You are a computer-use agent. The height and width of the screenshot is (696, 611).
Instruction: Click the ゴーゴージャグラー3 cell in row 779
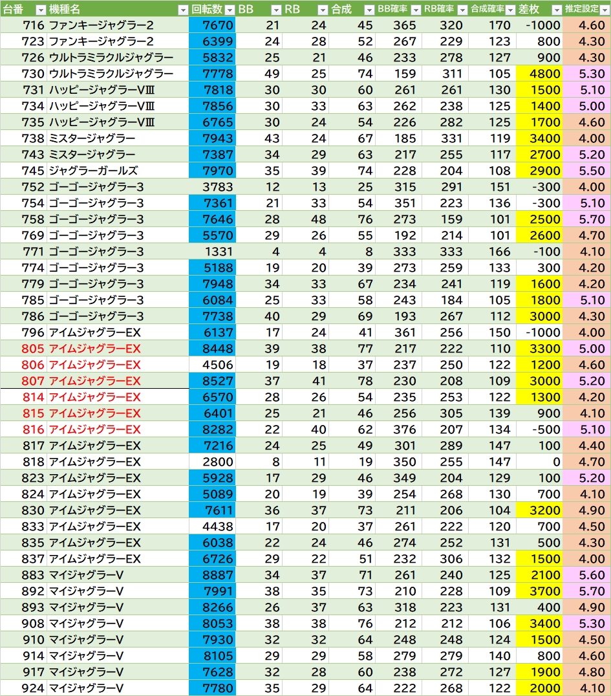pyautogui.click(x=118, y=284)
